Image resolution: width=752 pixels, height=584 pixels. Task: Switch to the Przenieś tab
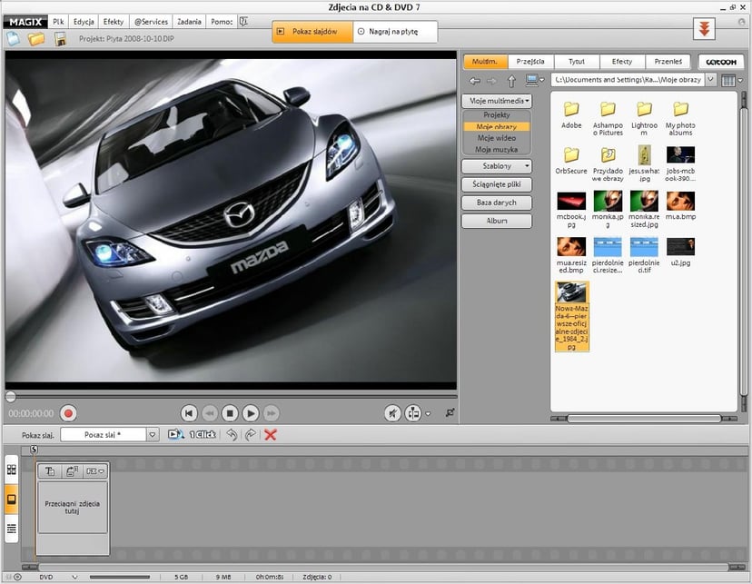click(x=668, y=62)
